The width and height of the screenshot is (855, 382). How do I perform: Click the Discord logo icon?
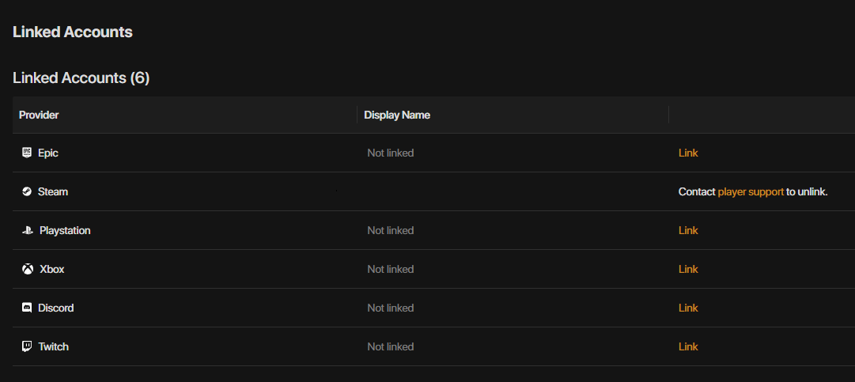tap(27, 308)
